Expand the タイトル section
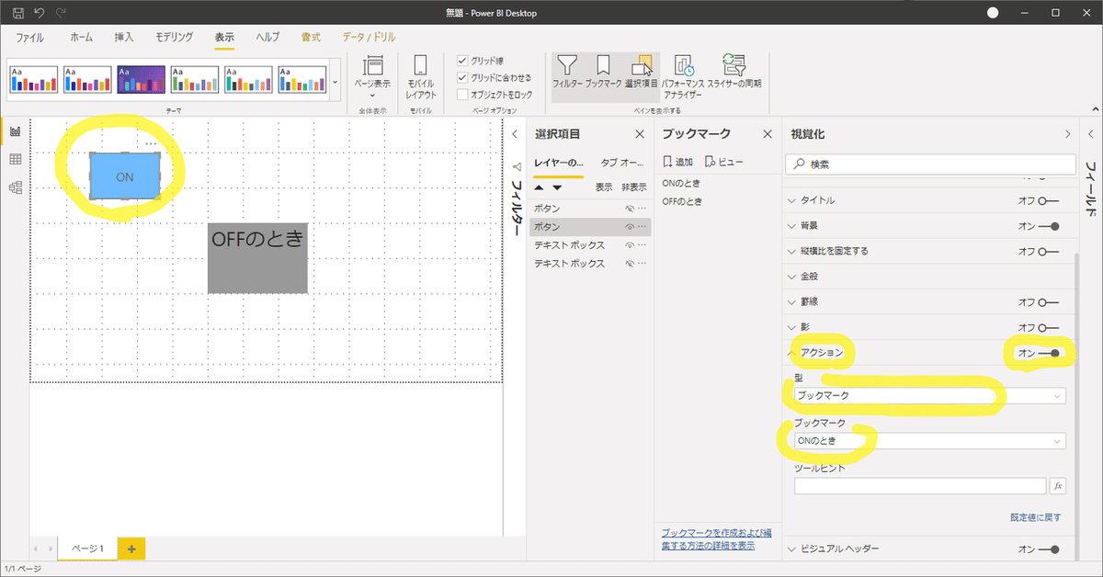This screenshot has width=1103, height=577. point(792,200)
